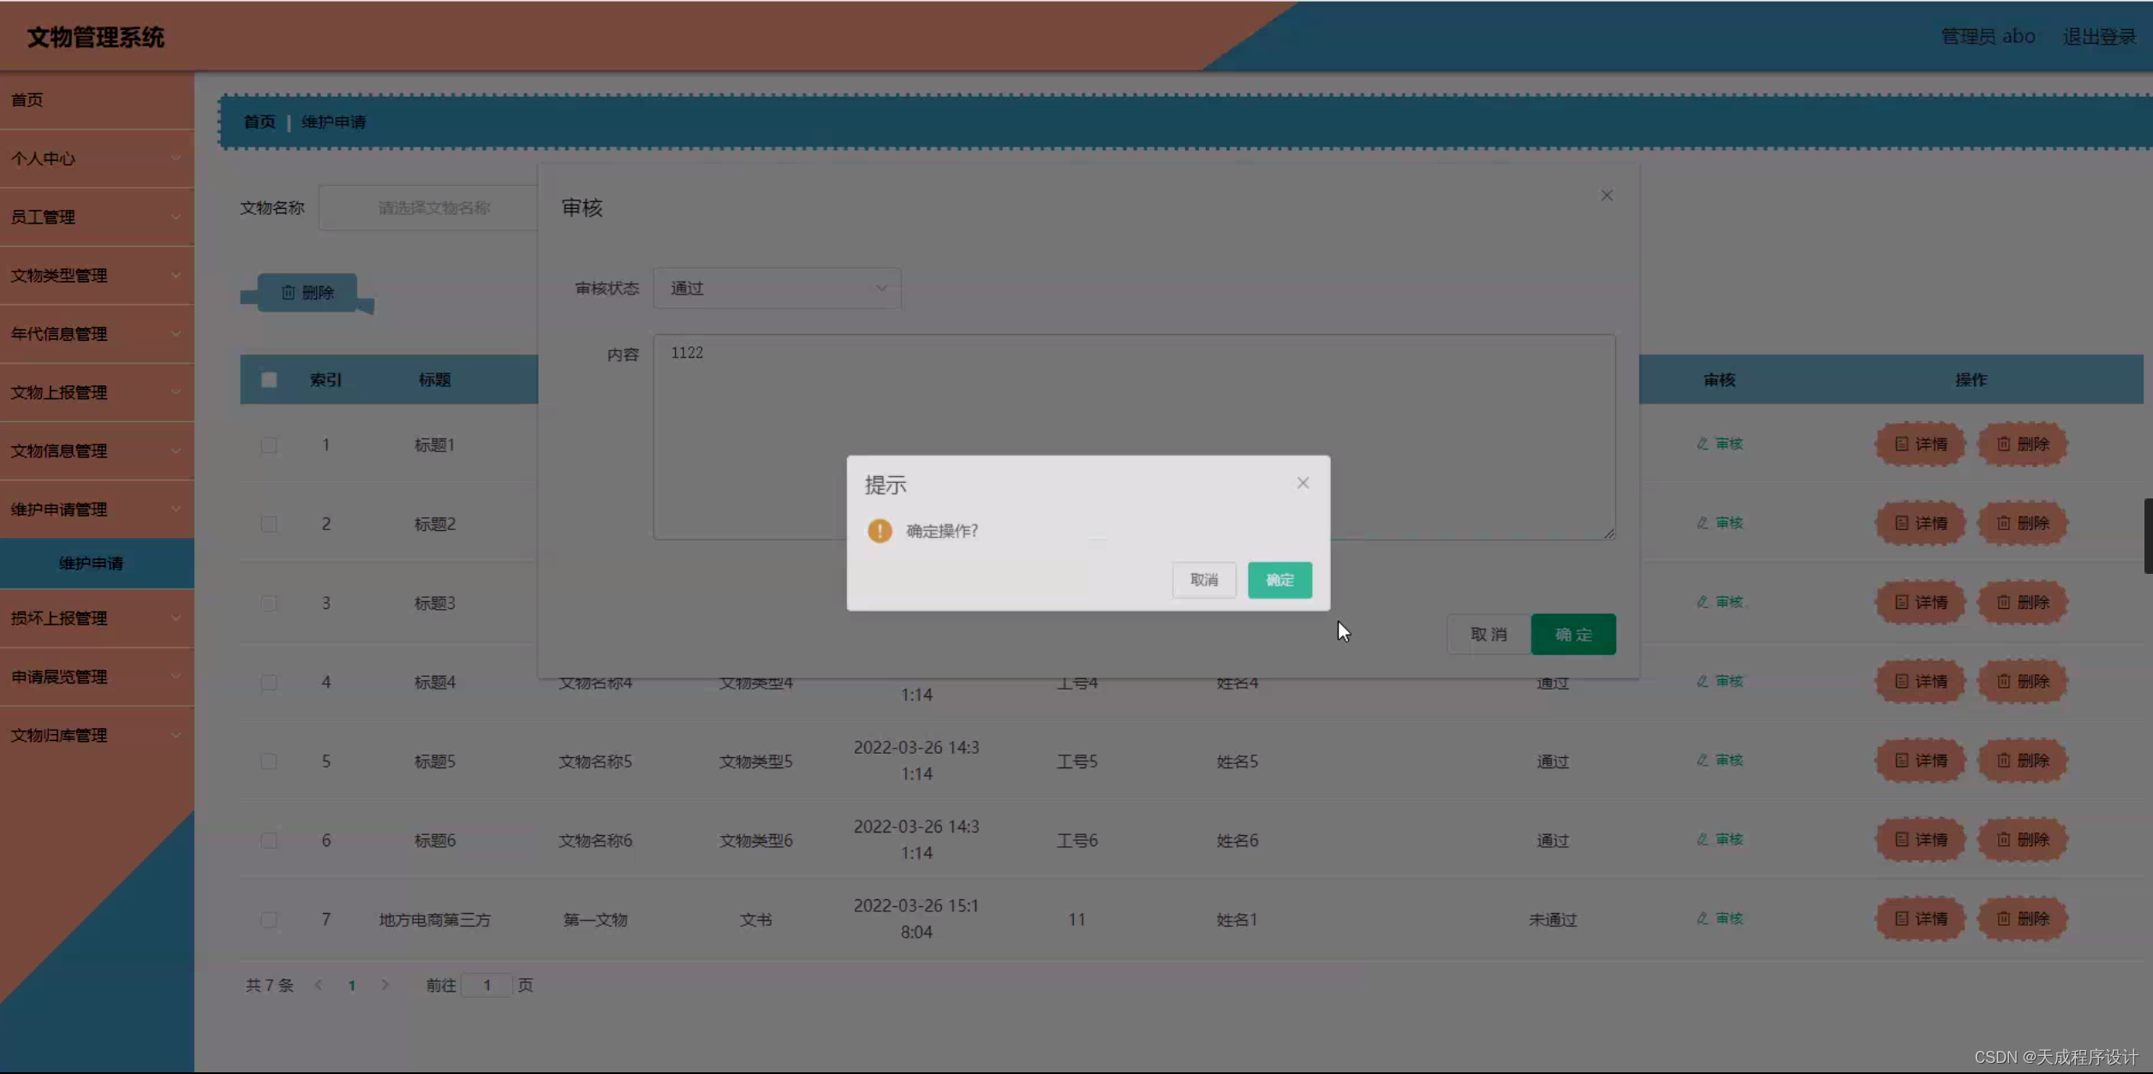Open 详情 for row 地方电商第三方

(1920, 918)
